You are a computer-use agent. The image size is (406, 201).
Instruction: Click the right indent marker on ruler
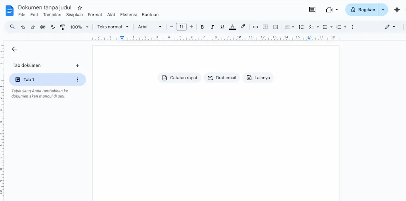pyautogui.click(x=309, y=38)
